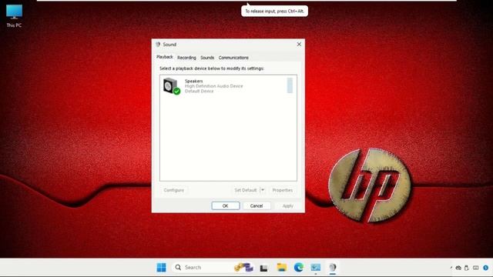Click the USB device tray icon
The height and width of the screenshot is (277, 493).
(x=467, y=268)
